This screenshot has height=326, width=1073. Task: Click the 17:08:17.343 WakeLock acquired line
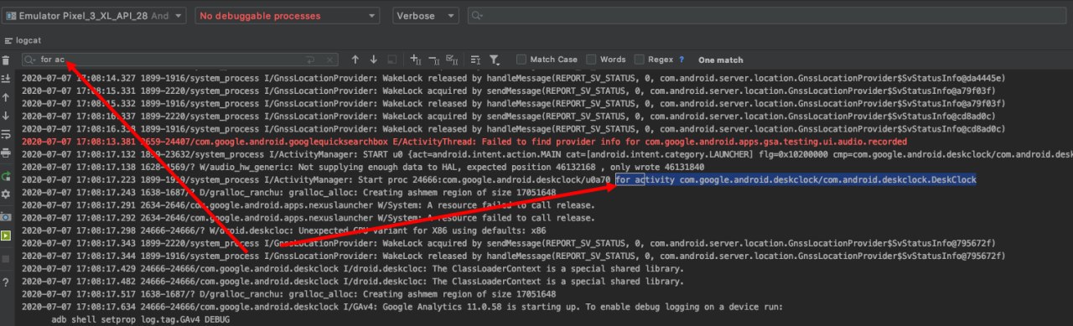pyautogui.click(x=508, y=243)
